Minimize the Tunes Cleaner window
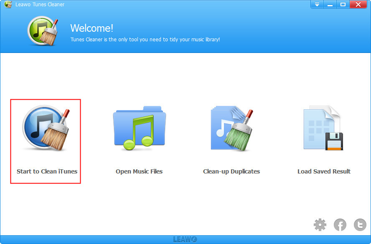 pyautogui.click(x=330, y=5)
